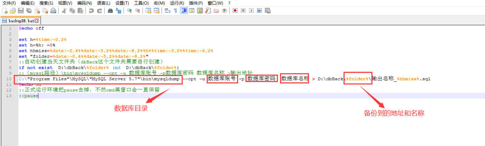Open Find with the binoculars icon
This screenshot has width=485, height=146.
[110, 11]
